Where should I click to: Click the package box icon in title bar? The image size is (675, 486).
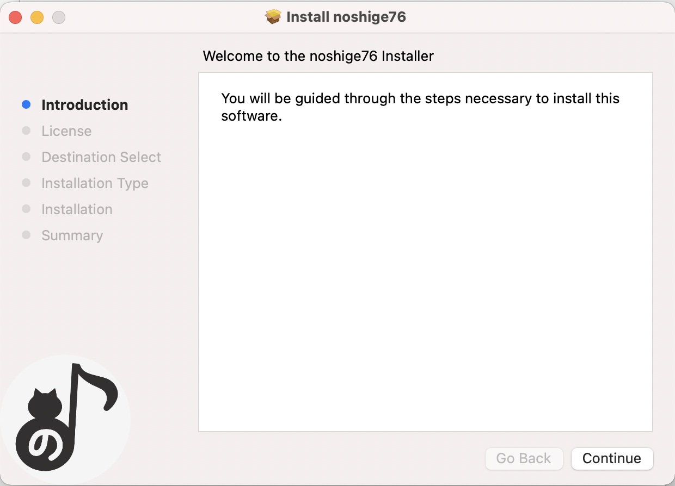coord(273,17)
